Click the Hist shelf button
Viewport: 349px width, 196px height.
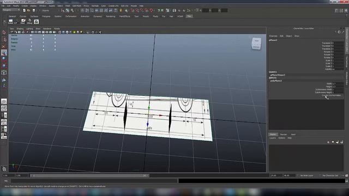point(23,22)
